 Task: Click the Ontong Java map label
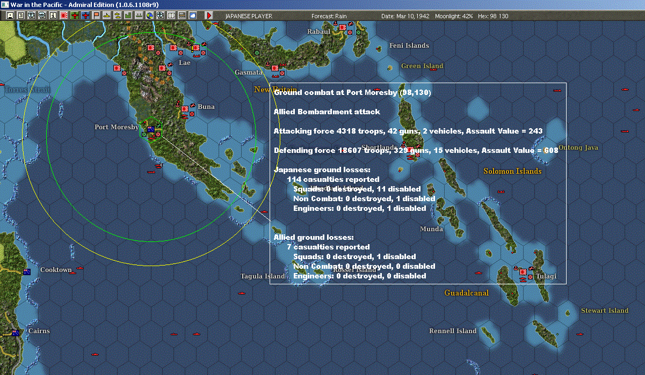[578, 148]
